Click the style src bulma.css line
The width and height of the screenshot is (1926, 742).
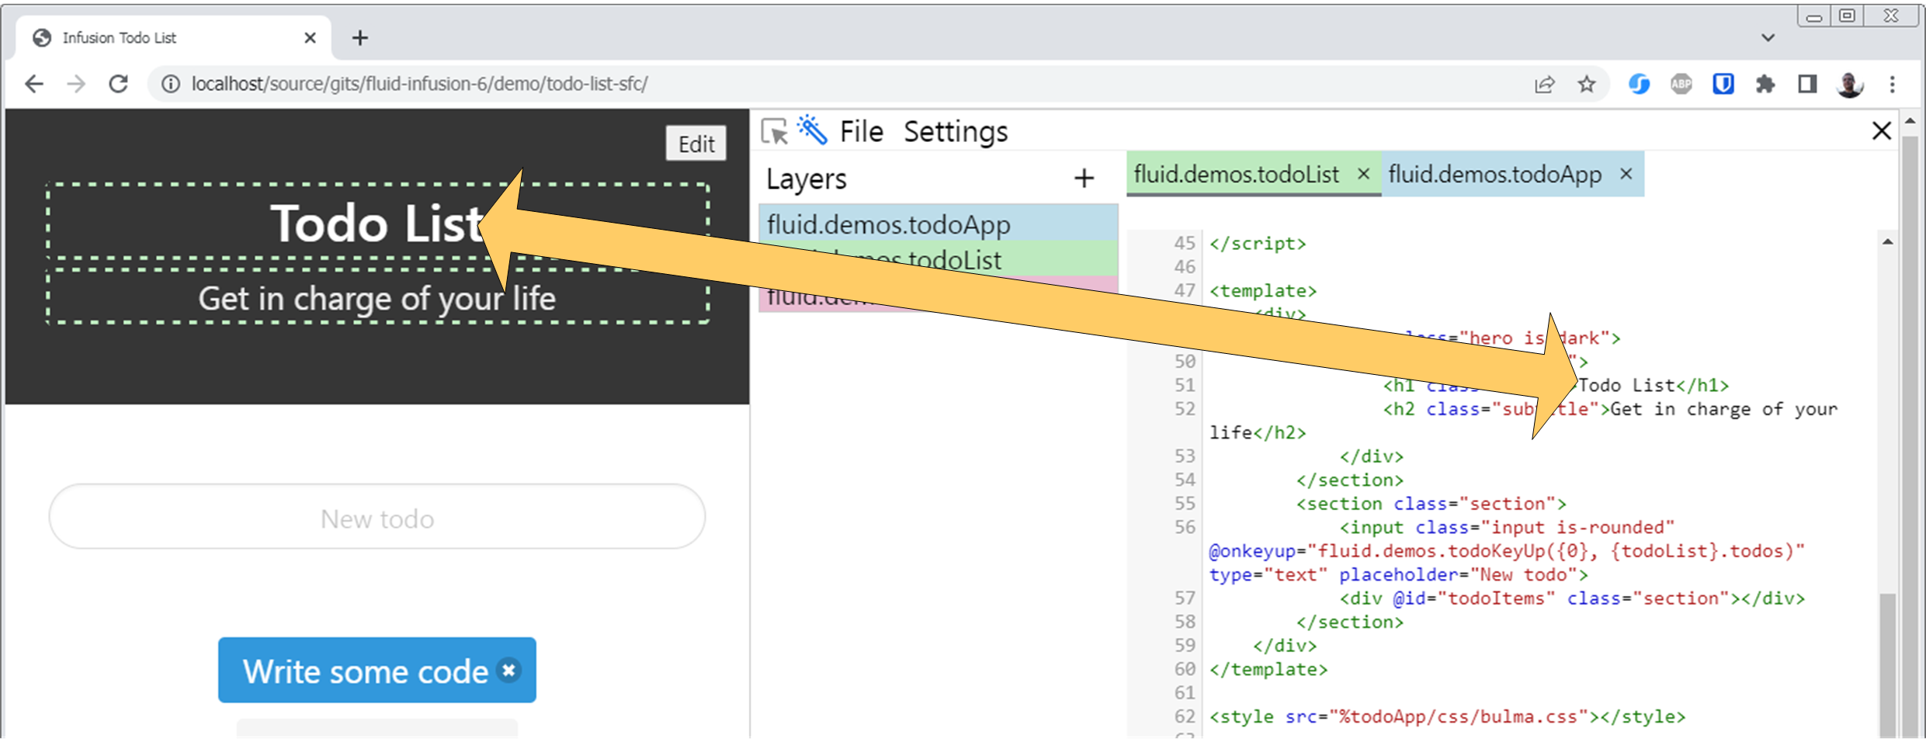click(1447, 716)
